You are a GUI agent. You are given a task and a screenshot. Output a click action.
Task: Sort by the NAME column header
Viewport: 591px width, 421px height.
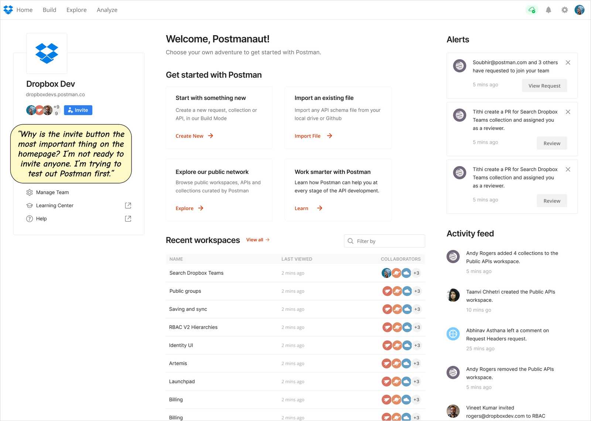176,259
